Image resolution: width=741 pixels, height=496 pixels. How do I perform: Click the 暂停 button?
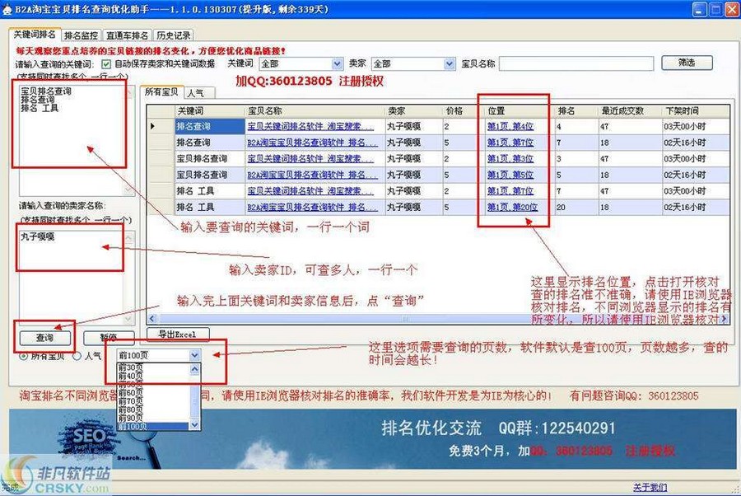109,337
